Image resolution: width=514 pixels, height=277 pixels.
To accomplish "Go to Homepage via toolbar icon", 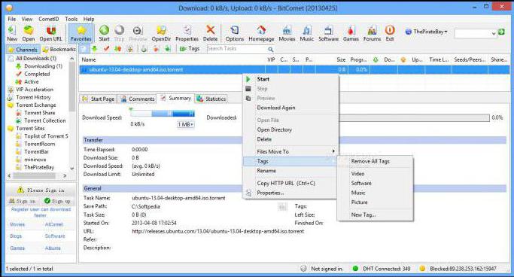I will [x=261, y=33].
